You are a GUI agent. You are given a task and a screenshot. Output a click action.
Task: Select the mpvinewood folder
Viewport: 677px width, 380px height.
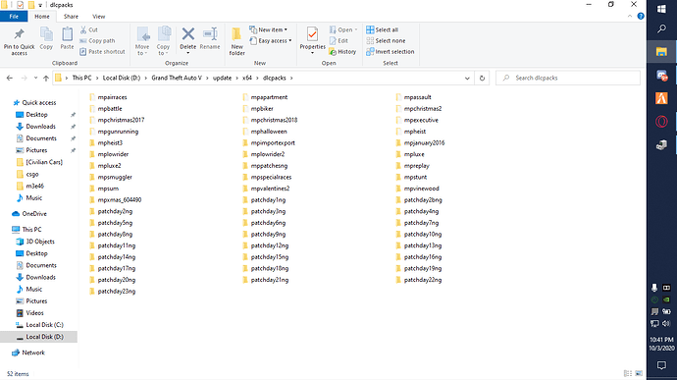(x=421, y=189)
